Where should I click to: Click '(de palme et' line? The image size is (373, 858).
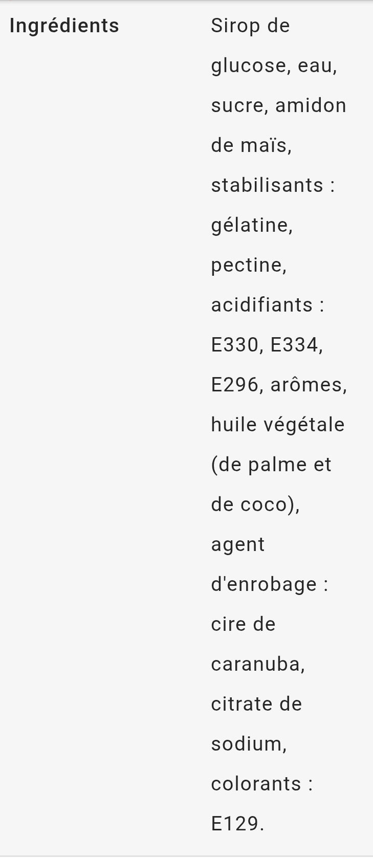(x=271, y=465)
